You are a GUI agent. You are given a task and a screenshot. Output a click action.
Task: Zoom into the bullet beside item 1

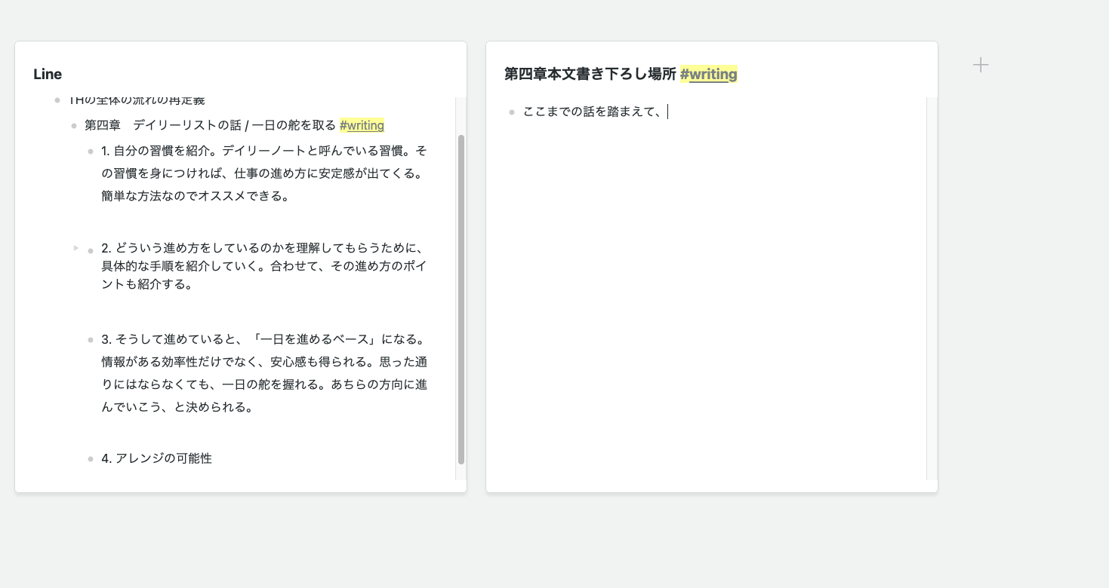tap(91, 151)
